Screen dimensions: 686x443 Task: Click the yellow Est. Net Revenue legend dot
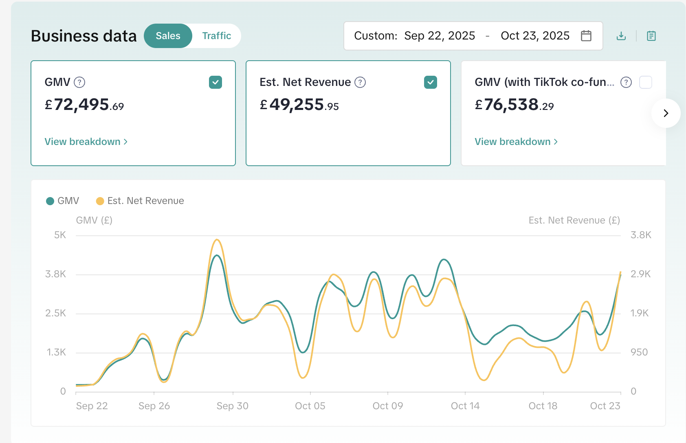click(100, 201)
